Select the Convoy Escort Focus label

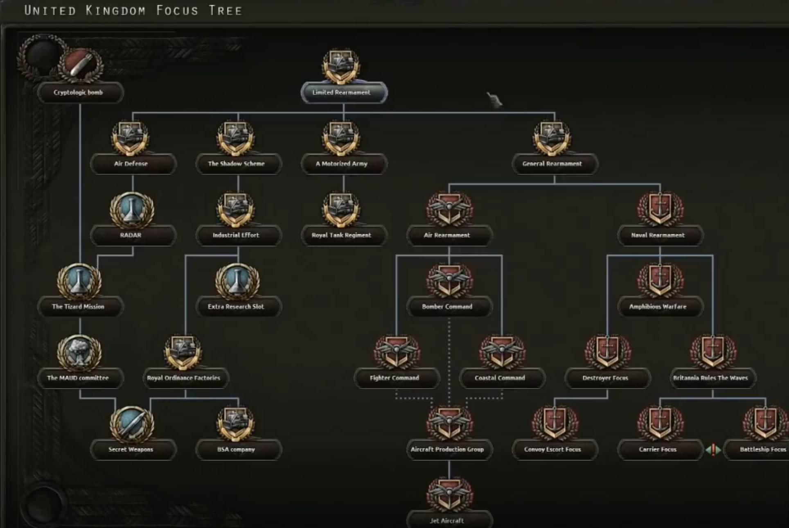pyautogui.click(x=553, y=449)
